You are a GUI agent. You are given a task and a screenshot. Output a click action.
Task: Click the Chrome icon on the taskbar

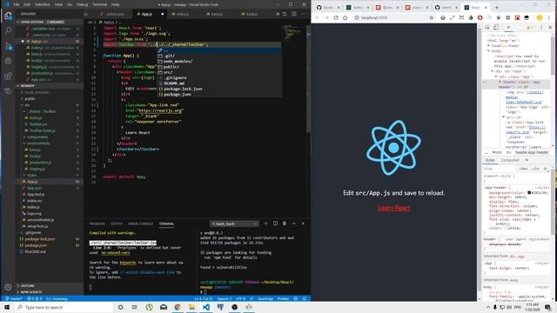[178, 307]
